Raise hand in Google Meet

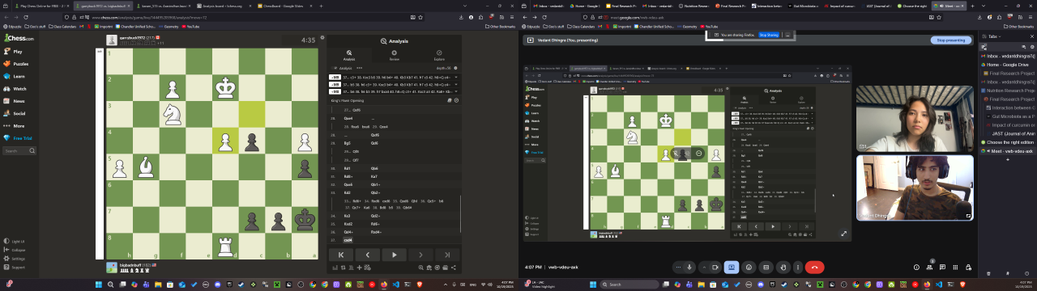(783, 267)
